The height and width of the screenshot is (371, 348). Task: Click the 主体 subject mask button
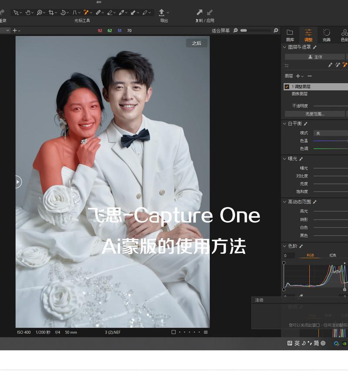pos(315,57)
